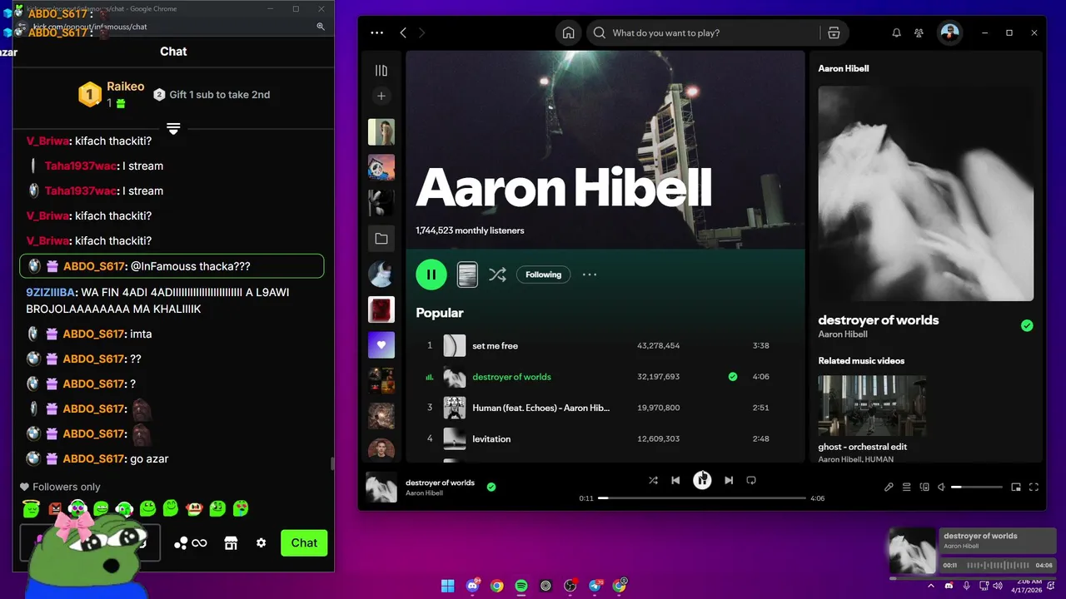Open the Browse icon beside Spotify search
Viewport: 1066px width, 599px height.
tap(834, 33)
